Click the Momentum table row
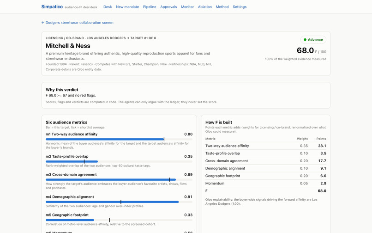 266,184
